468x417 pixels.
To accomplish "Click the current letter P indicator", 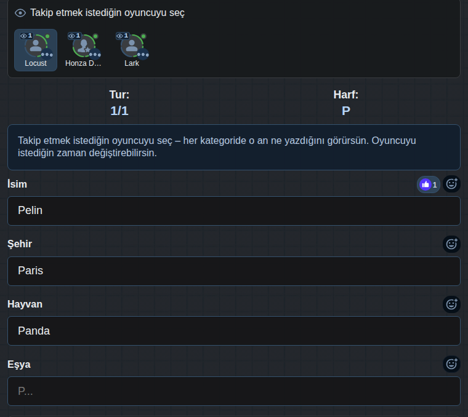I will pyautogui.click(x=345, y=111).
